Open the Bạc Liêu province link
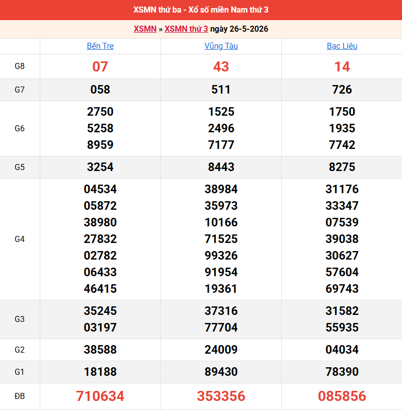This screenshot has height=410, width=402. 342,46
